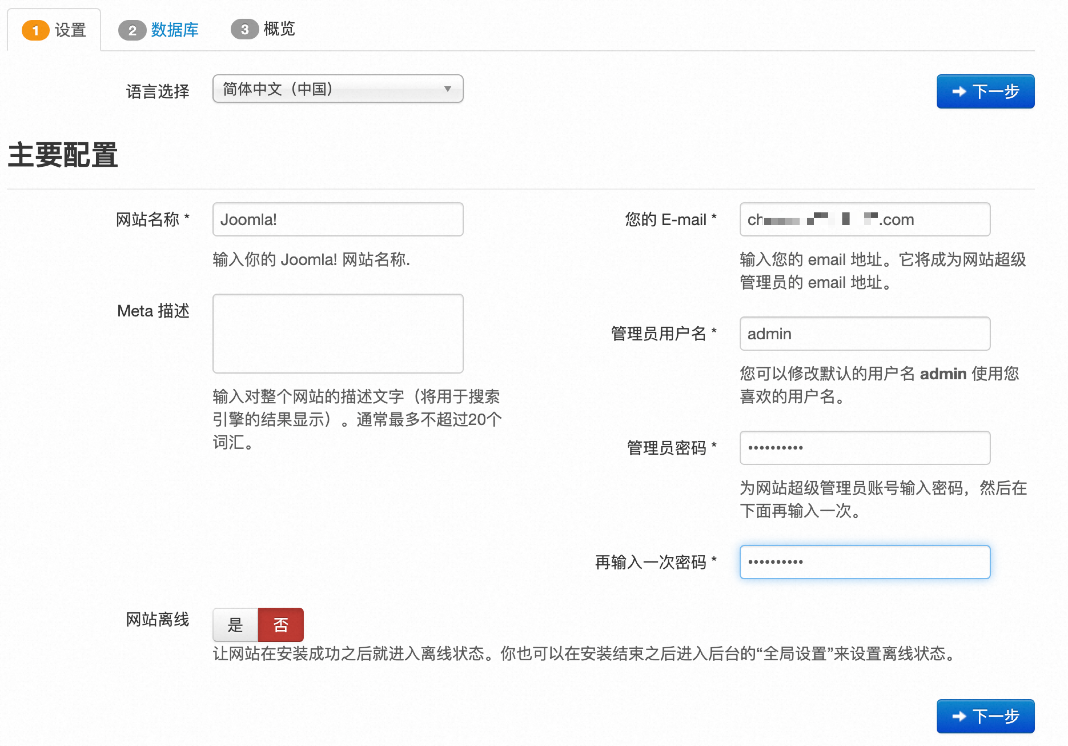This screenshot has height=746, width=1068.
Task: Open the 概览 step 3 tab
Action: click(x=263, y=29)
